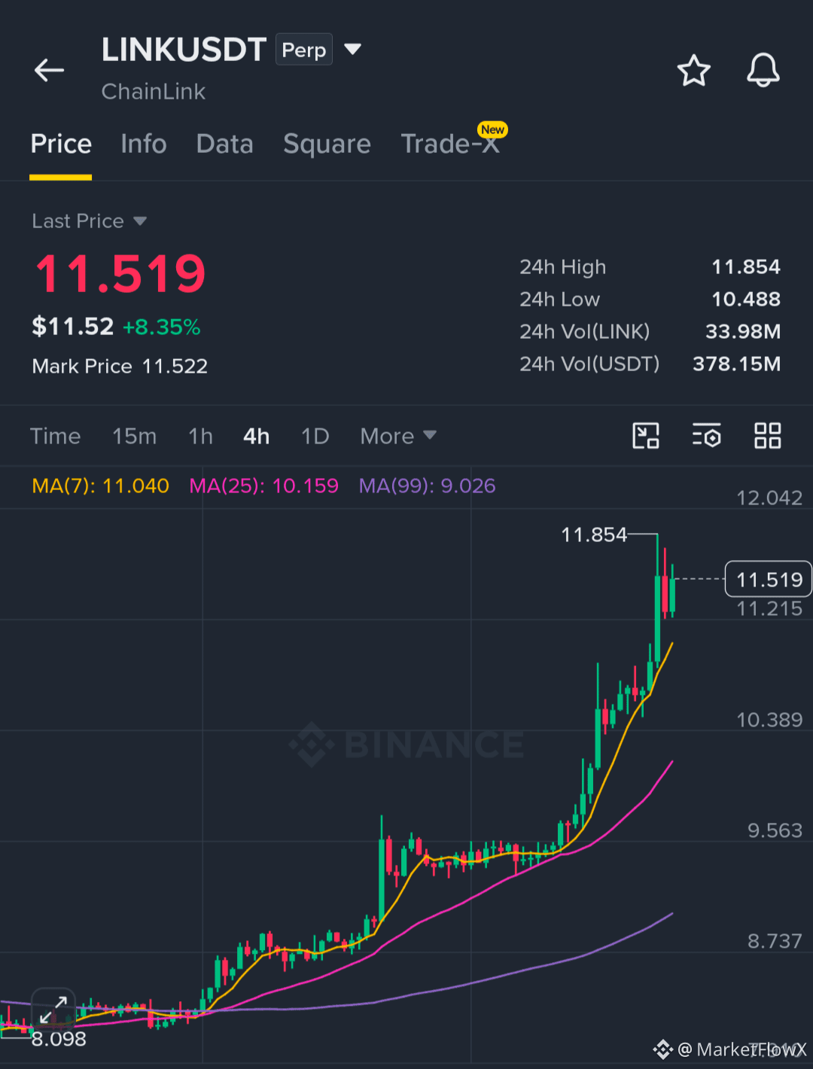Screen dimensions: 813x1069
Task: Tap the ChainLink subtitle
Action: point(154,92)
